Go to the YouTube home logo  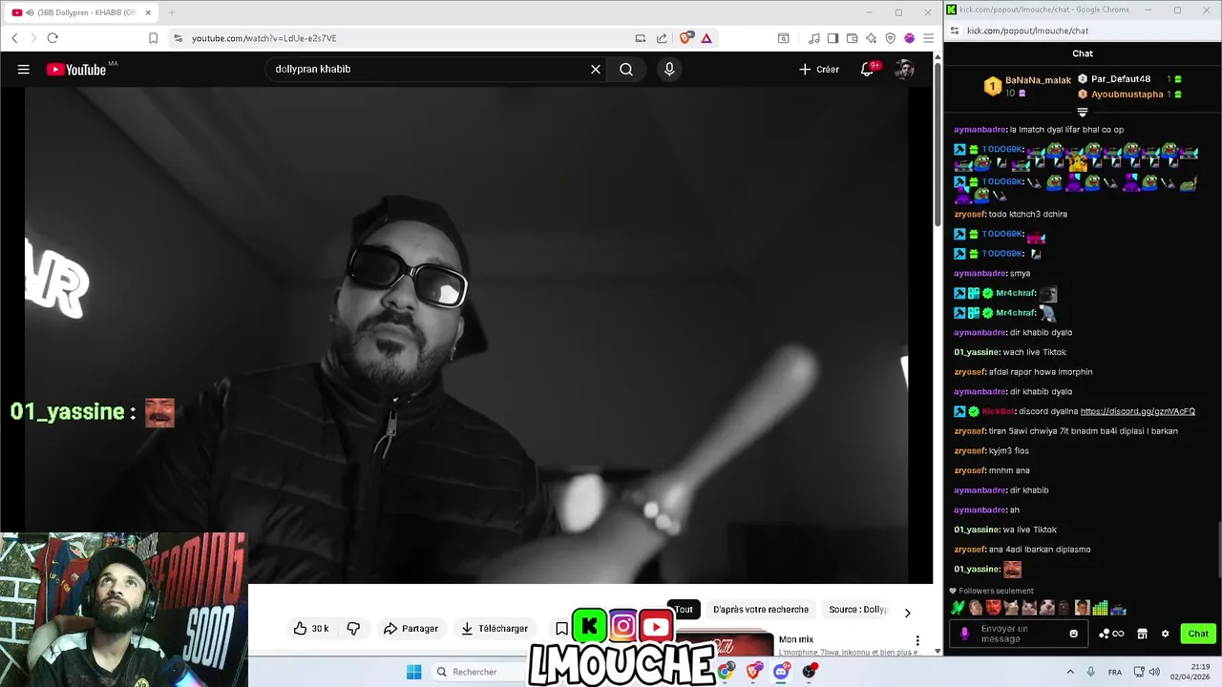pos(76,69)
